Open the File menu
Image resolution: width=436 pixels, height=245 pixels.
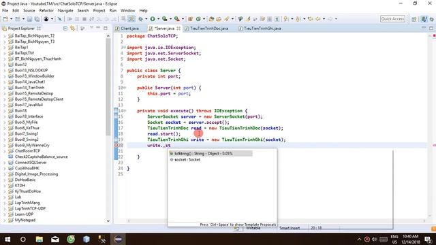pyautogui.click(x=5, y=11)
